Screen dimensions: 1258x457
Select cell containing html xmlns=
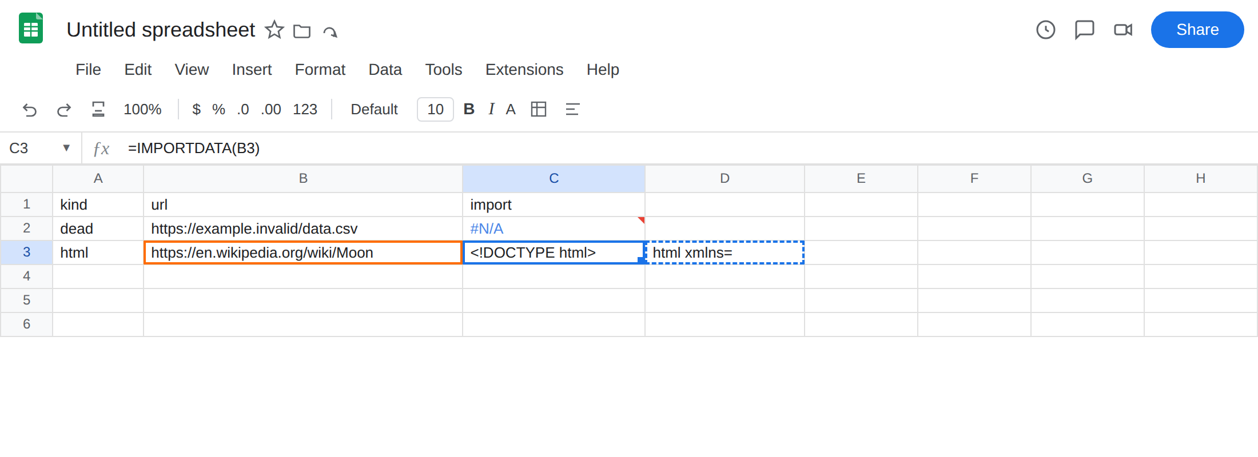pyautogui.click(x=724, y=252)
